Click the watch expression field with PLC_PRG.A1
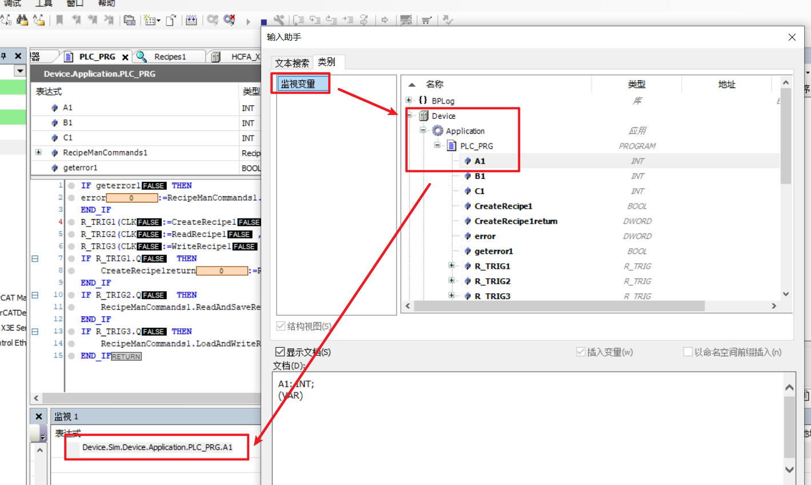 click(157, 447)
